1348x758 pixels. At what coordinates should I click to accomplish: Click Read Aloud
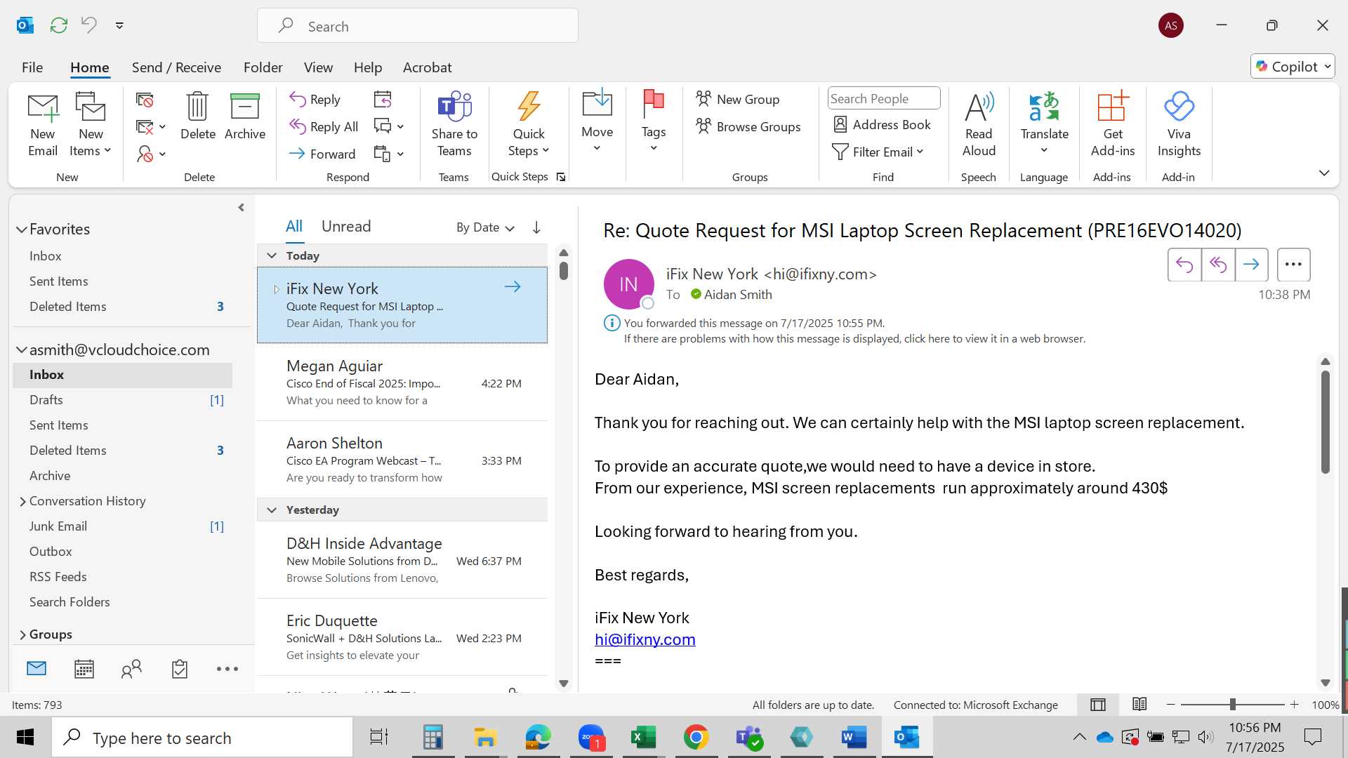click(x=979, y=125)
